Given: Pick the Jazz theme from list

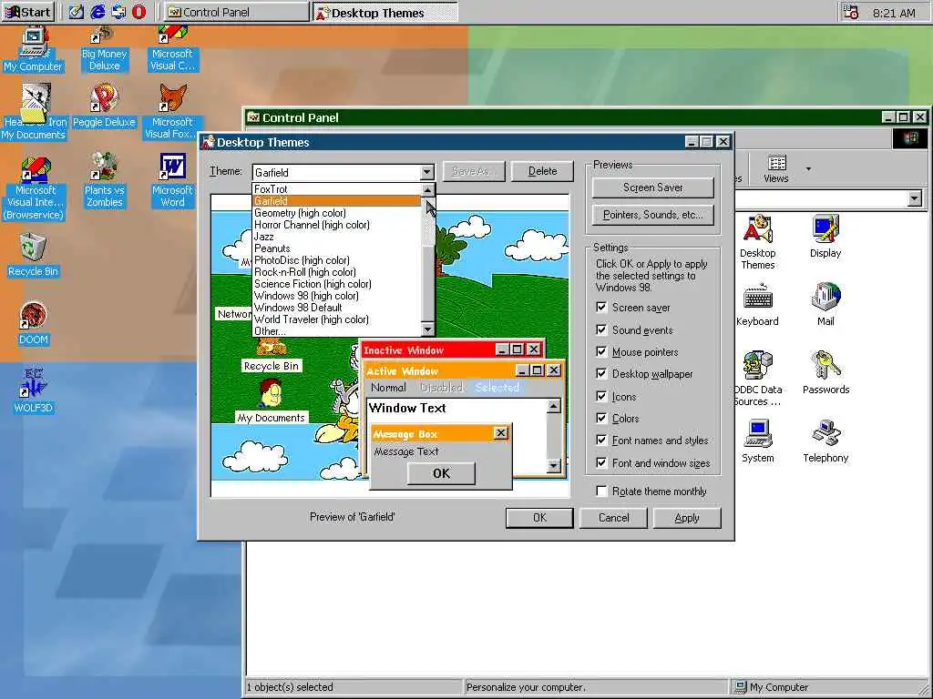Looking at the screenshot, I should click(336, 237).
